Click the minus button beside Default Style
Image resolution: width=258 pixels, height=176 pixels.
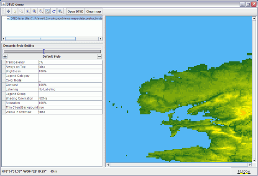[99, 56]
